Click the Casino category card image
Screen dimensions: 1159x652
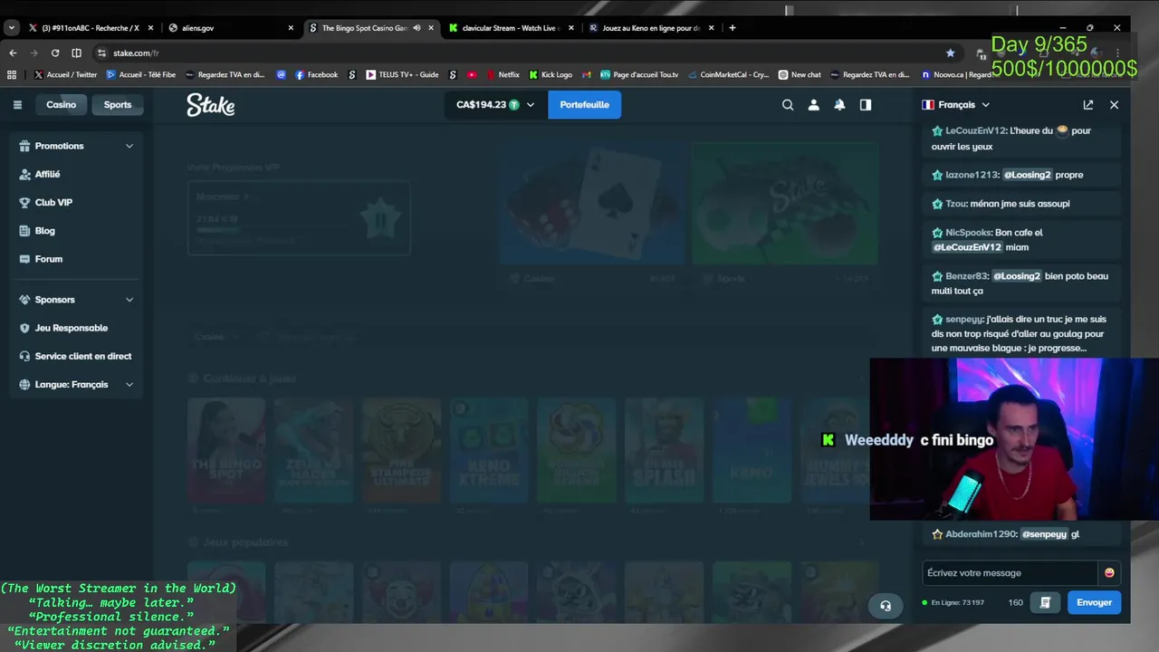pos(593,204)
